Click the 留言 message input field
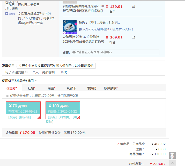This screenshot has height=166, width=185. 115,52
